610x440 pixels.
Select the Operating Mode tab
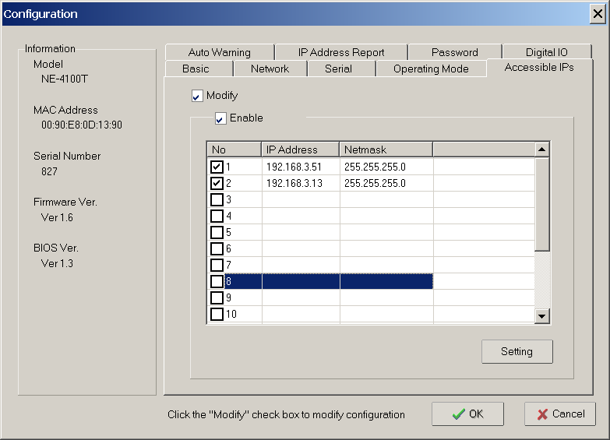431,69
